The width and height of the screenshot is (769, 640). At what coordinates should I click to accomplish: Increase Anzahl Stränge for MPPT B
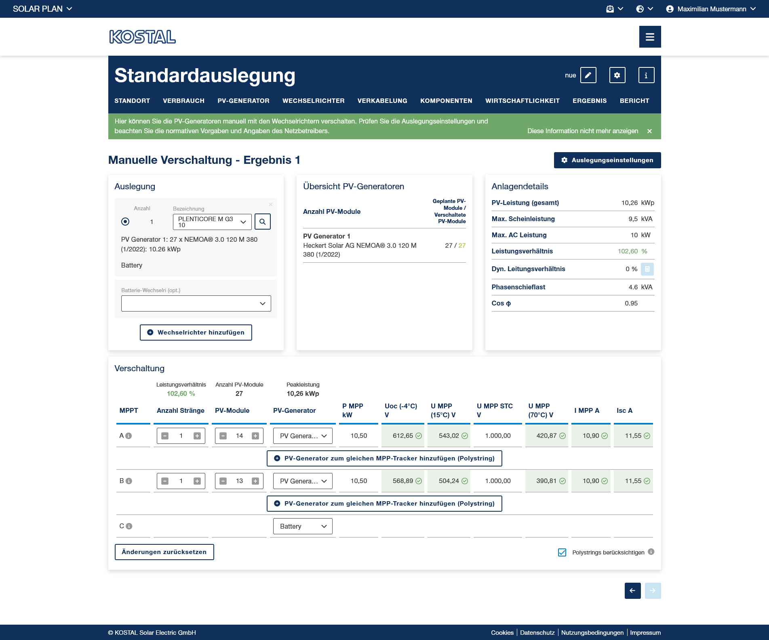(197, 481)
